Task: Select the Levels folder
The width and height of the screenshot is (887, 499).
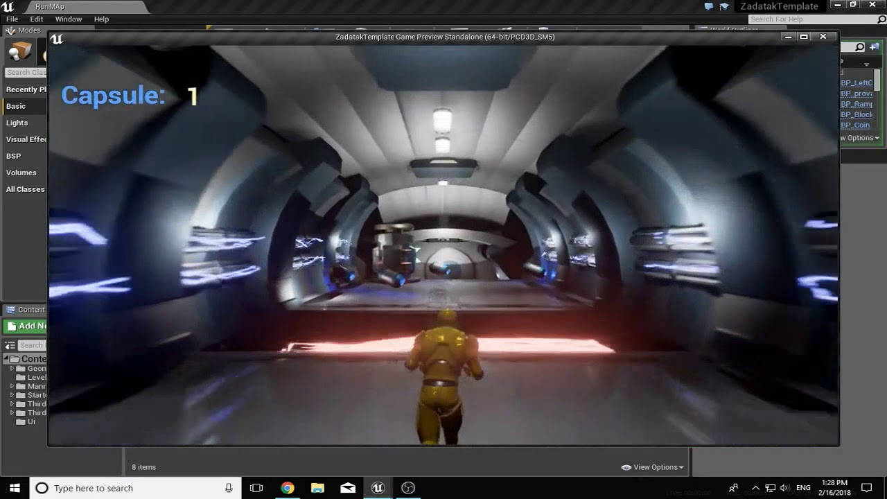Action: 32,378
